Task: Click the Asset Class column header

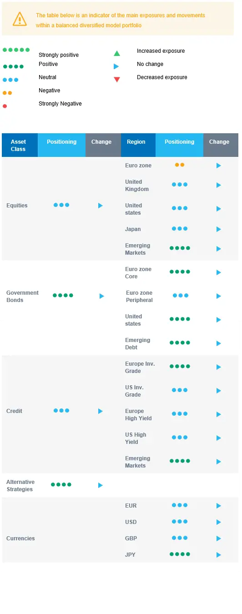Action: 20,145
